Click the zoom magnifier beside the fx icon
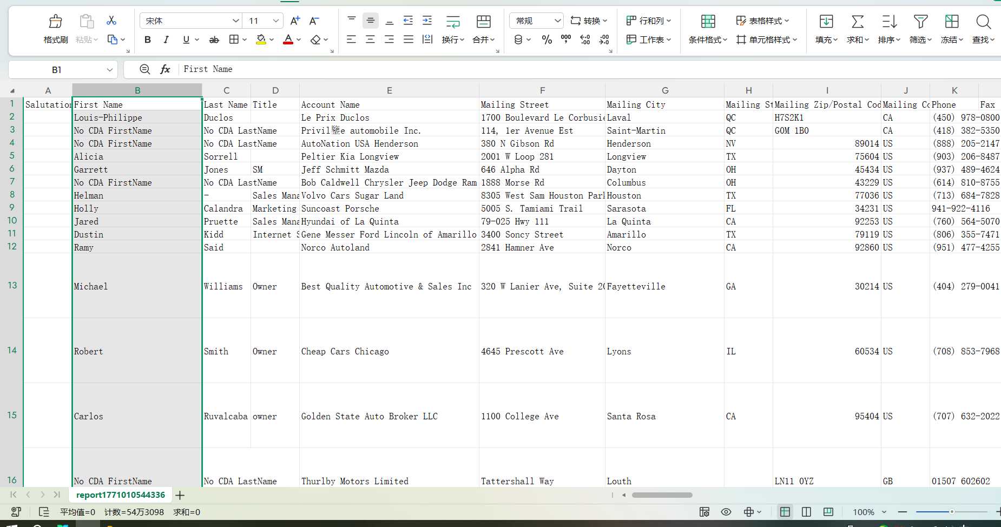Image resolution: width=1001 pixels, height=527 pixels. [x=144, y=69]
